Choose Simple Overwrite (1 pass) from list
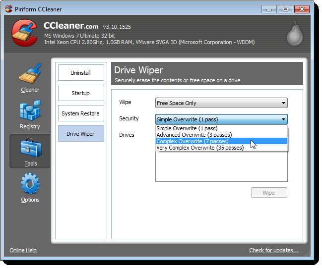This screenshot has width=322, height=268. pos(187,128)
